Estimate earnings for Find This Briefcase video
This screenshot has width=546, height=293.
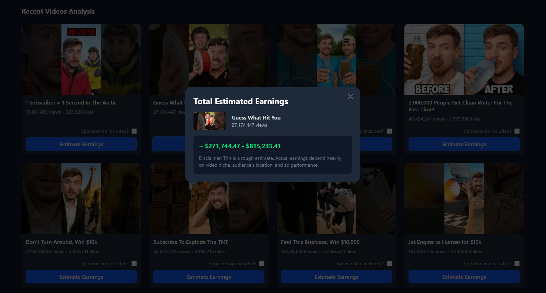click(x=336, y=277)
